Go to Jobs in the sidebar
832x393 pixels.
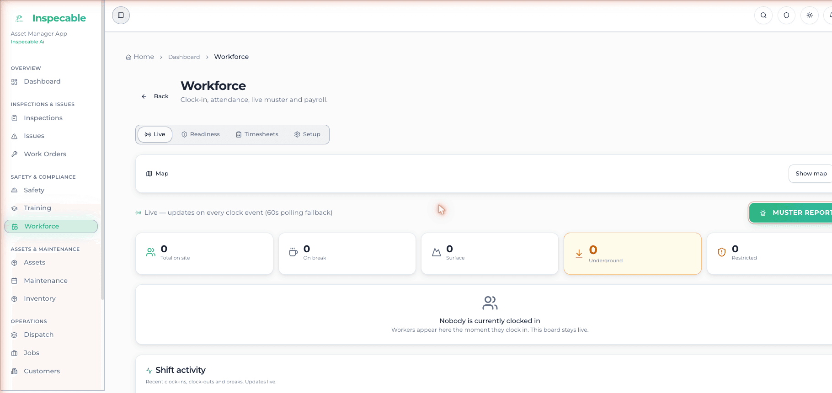click(x=51, y=353)
